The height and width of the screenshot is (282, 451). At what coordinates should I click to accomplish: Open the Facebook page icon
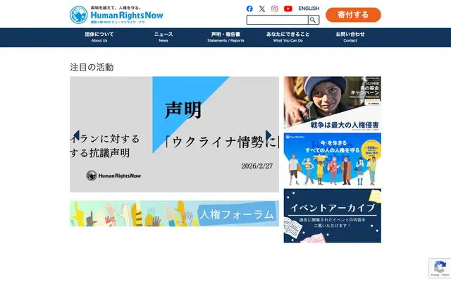pyautogui.click(x=249, y=8)
